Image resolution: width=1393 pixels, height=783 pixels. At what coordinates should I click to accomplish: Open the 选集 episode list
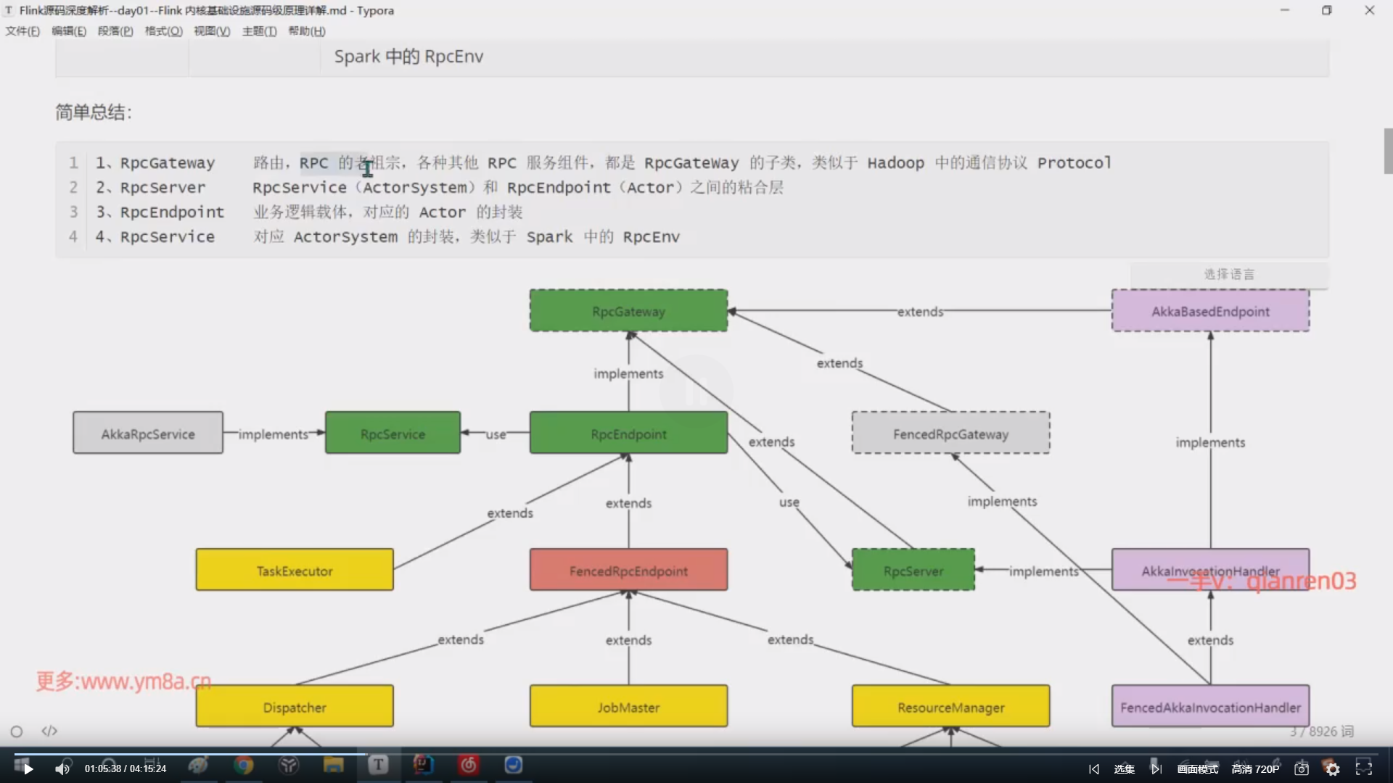point(1124,768)
